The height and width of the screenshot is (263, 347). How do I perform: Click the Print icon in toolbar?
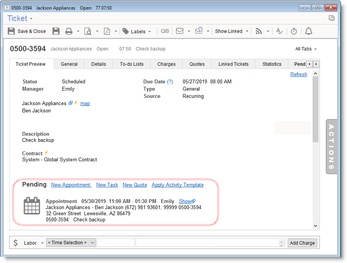[69, 31]
